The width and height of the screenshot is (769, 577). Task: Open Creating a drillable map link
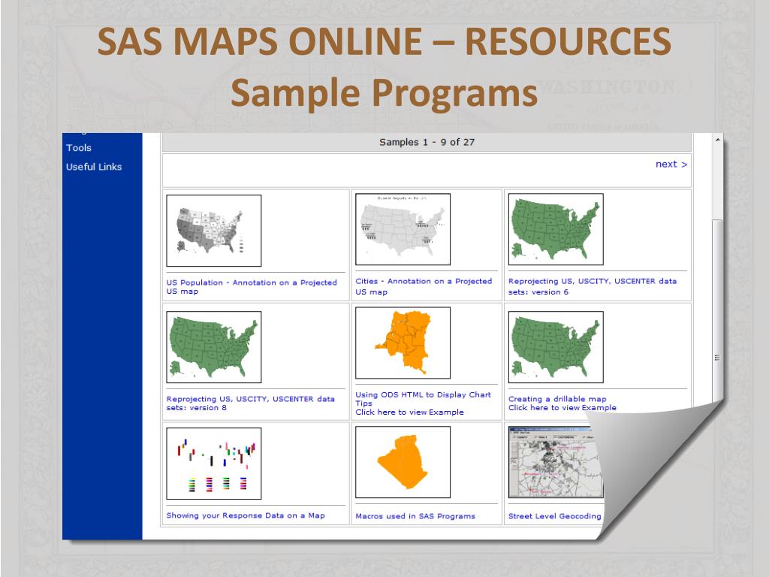click(557, 399)
